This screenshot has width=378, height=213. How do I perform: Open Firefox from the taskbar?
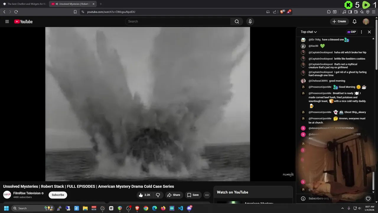(x=163, y=208)
